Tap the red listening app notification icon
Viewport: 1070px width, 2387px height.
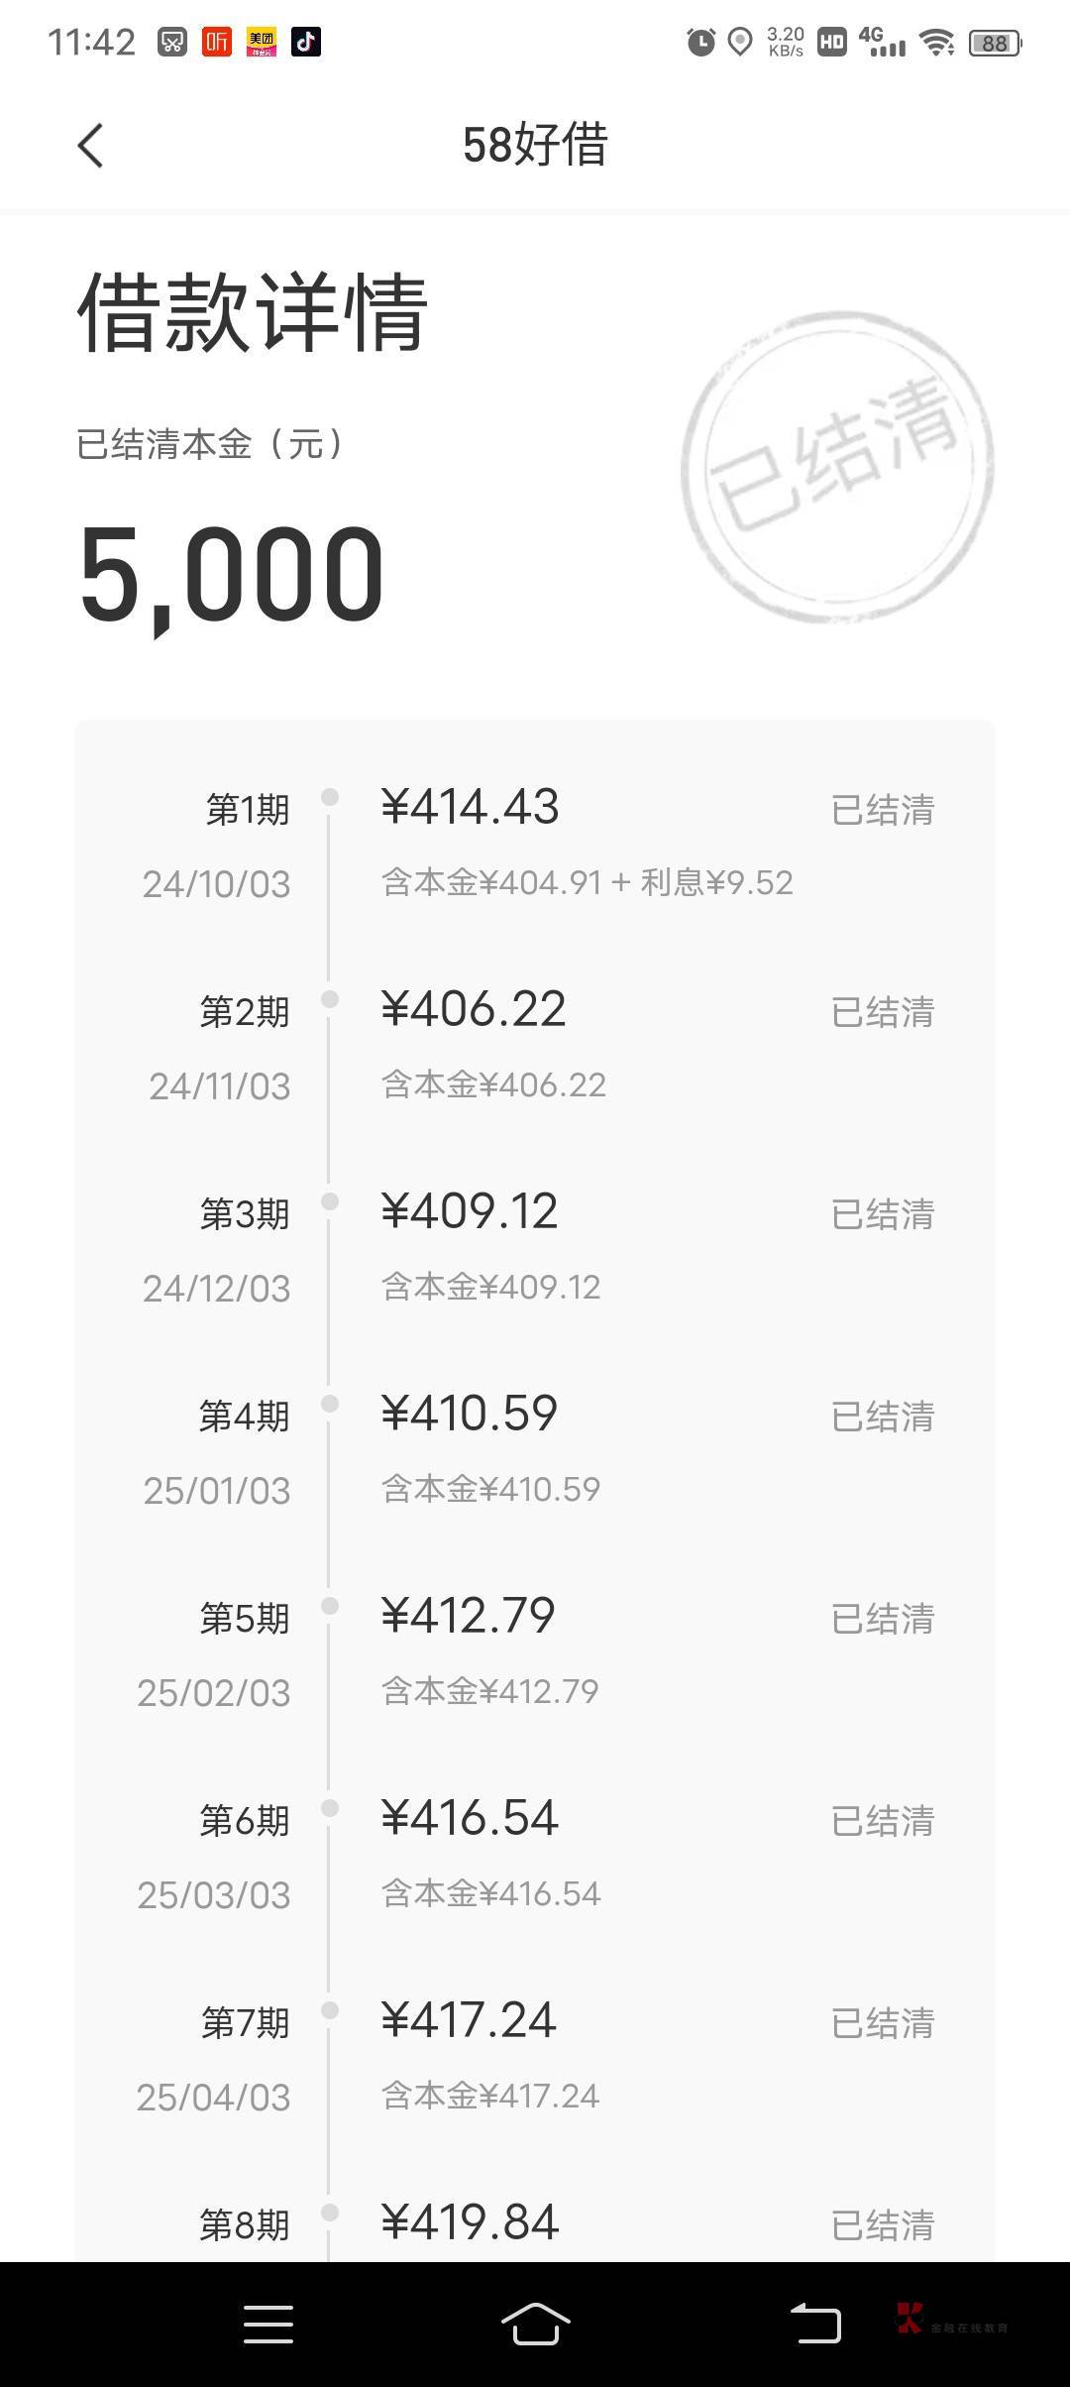coord(217,42)
